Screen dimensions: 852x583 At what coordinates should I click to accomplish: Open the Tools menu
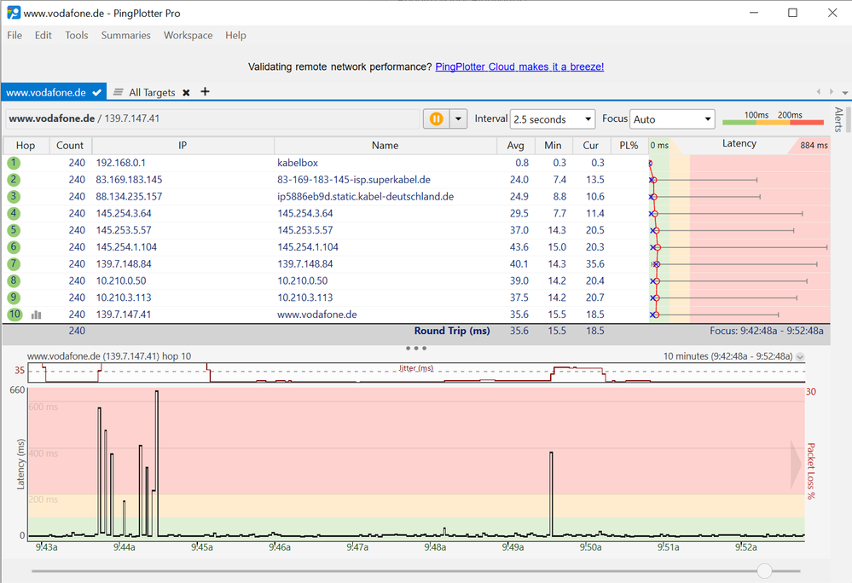tap(77, 35)
